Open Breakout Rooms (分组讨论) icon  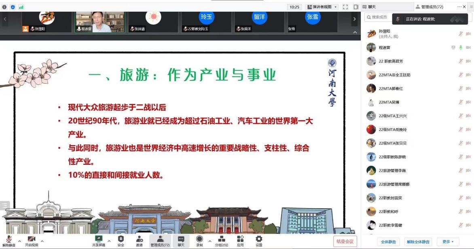[x=221, y=239]
